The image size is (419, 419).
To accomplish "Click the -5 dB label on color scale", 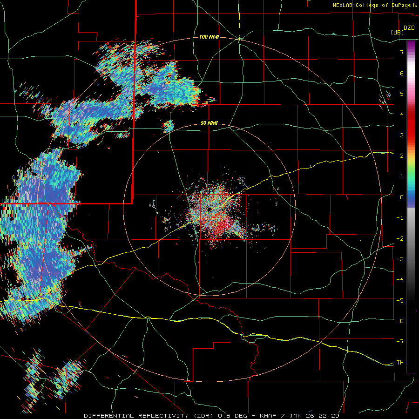I will click(400, 301).
